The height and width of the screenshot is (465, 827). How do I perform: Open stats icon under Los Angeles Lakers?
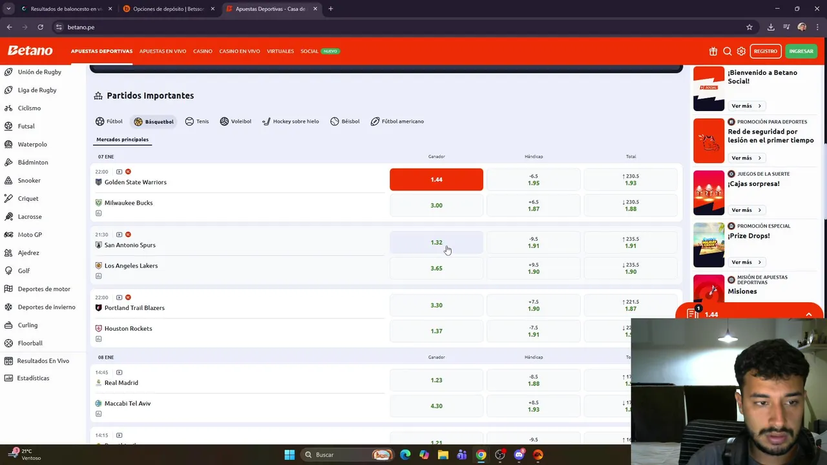[x=98, y=276]
